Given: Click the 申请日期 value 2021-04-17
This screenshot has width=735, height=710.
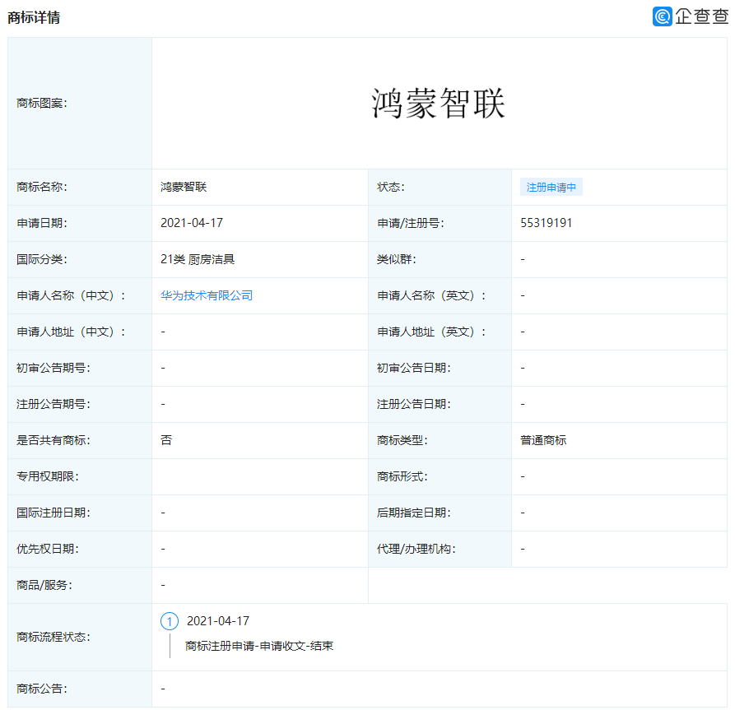Looking at the screenshot, I should tap(190, 223).
